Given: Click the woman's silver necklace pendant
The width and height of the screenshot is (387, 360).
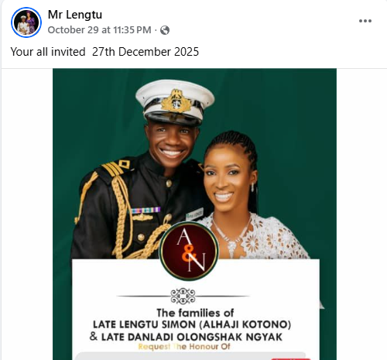Looking at the screenshot, I should click(x=232, y=245).
